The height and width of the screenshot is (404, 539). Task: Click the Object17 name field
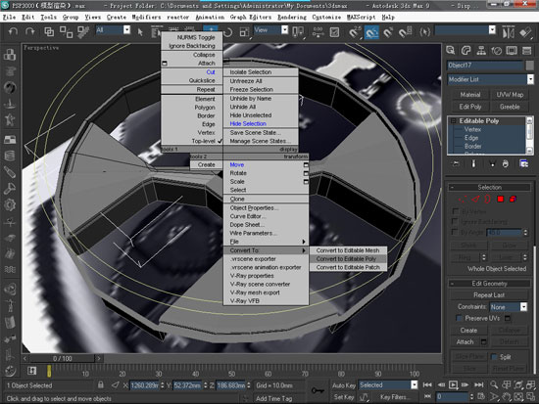tap(485, 66)
